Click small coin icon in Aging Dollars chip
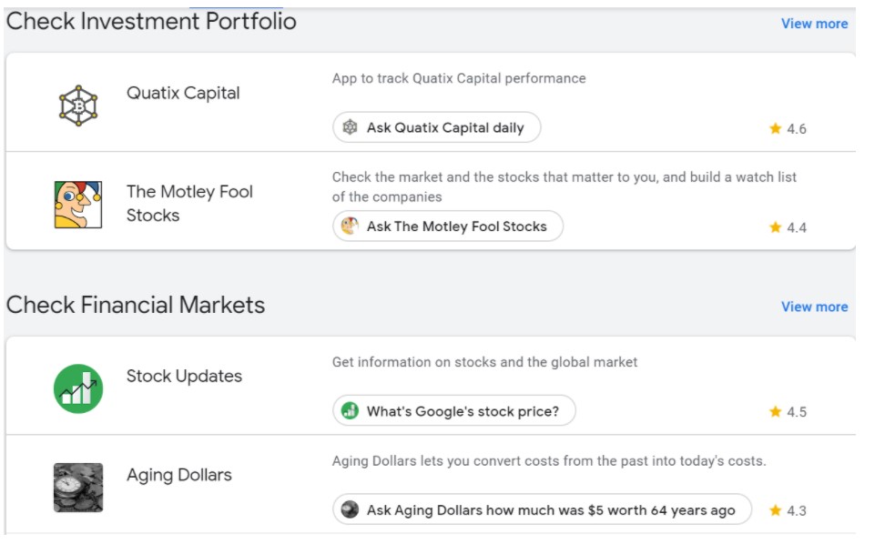 350,510
